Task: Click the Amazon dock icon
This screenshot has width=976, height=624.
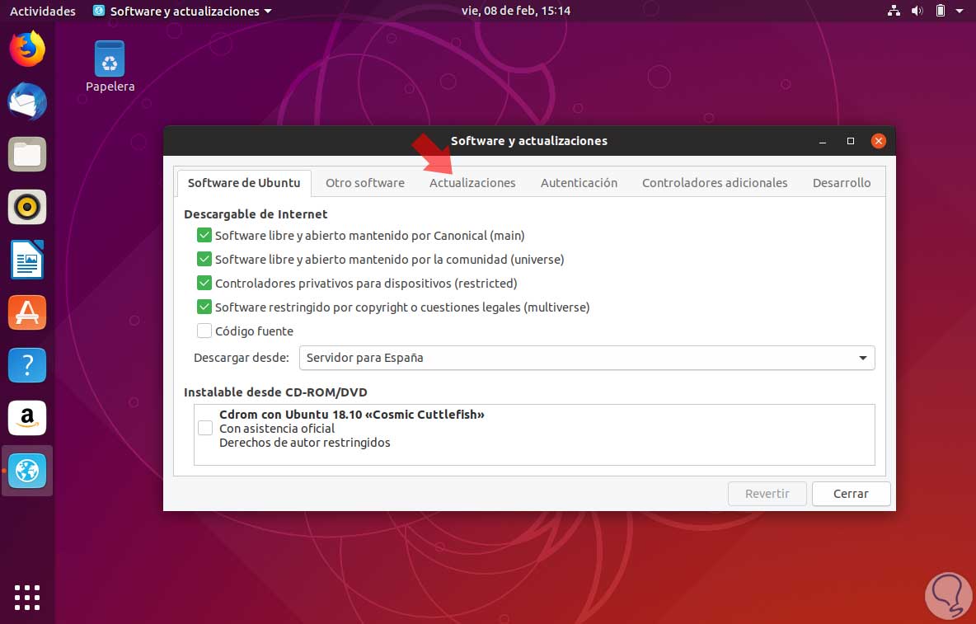Action: click(27, 417)
